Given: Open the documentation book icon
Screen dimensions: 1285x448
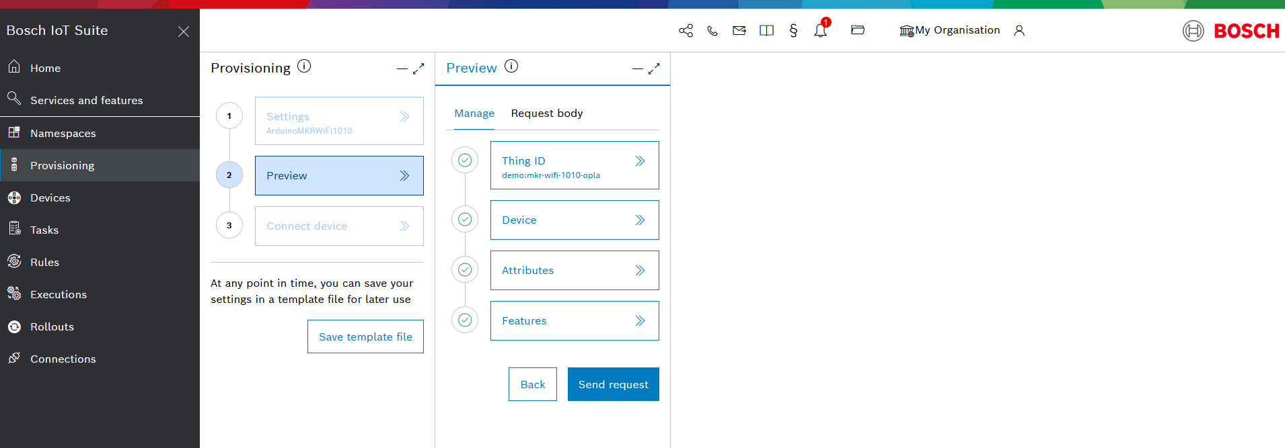Looking at the screenshot, I should 766,30.
